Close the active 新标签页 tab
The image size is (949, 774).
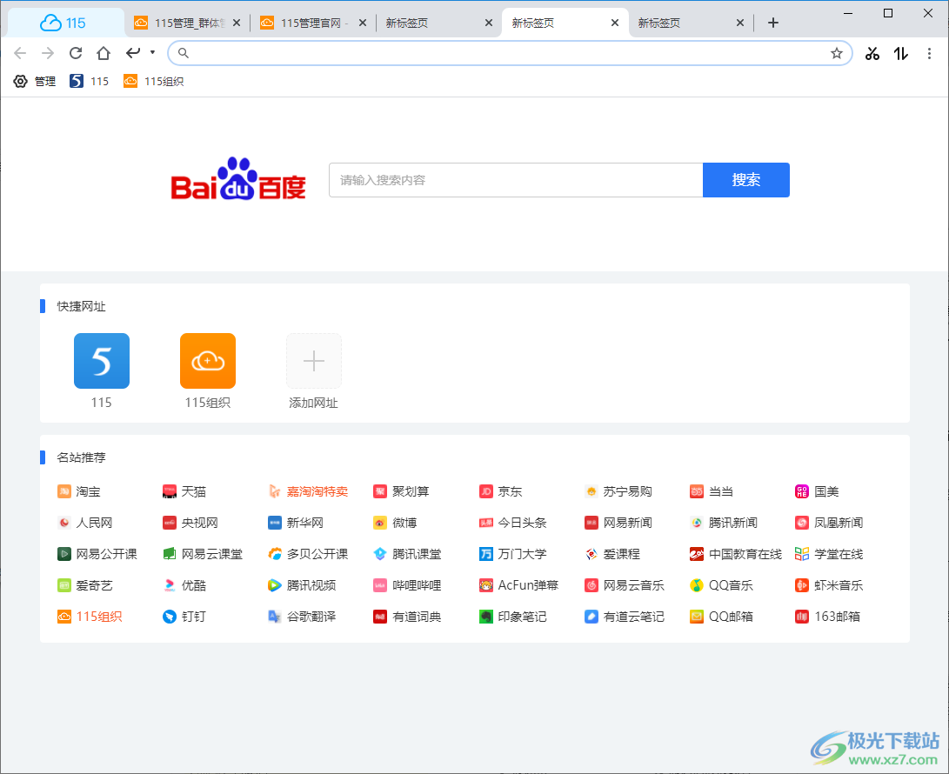click(615, 23)
